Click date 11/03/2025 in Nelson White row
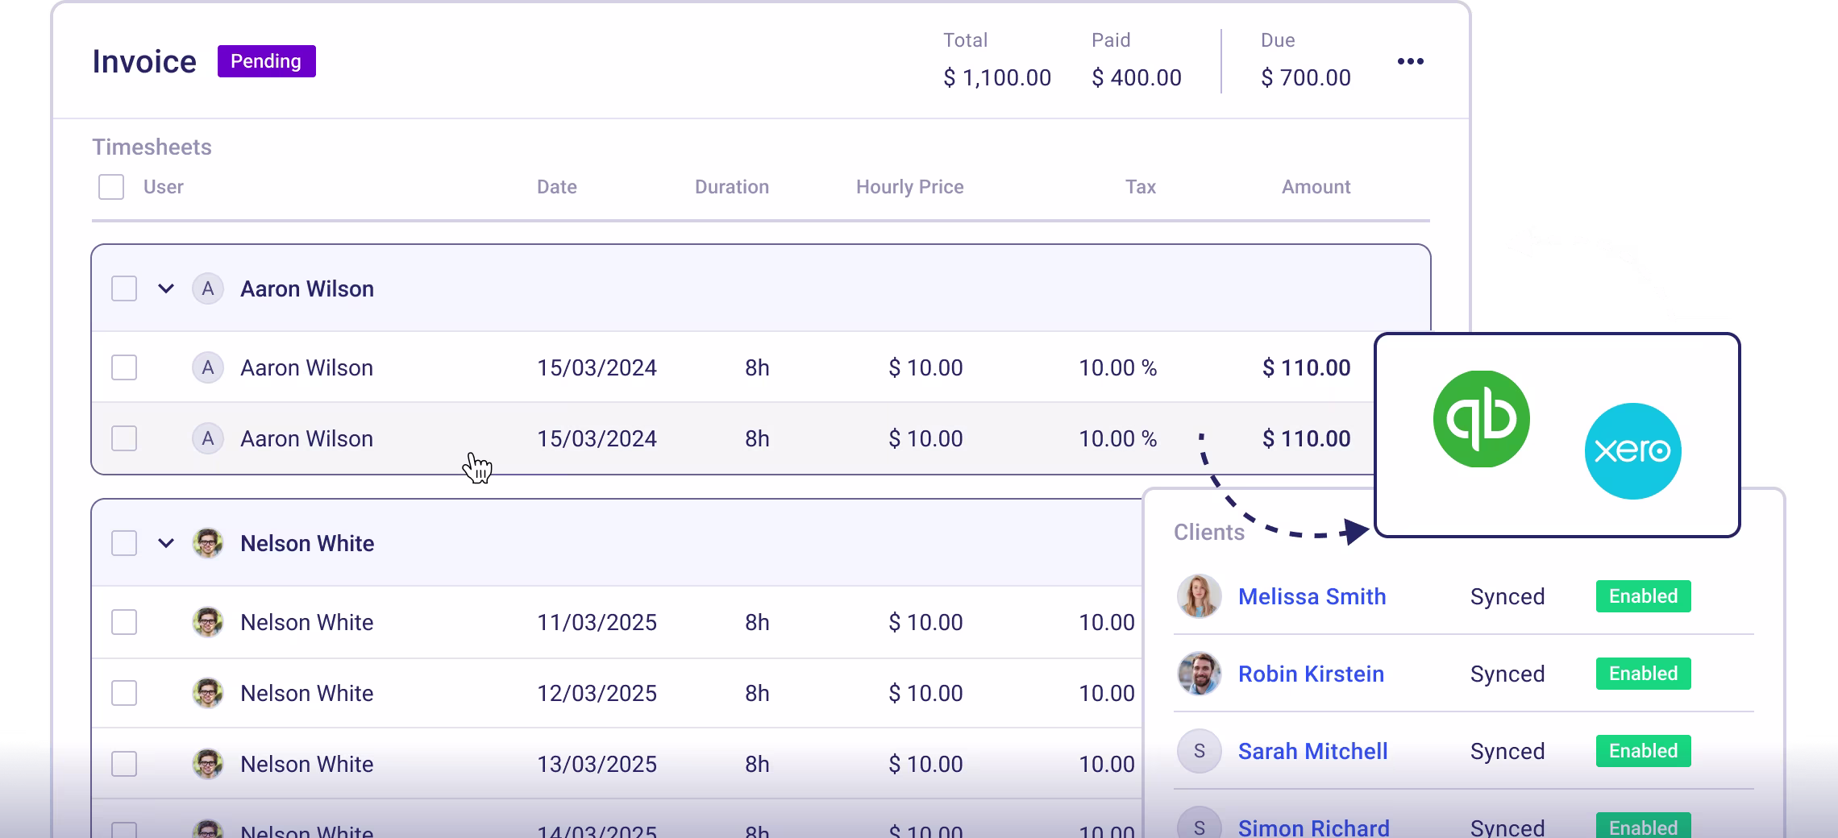Image resolution: width=1838 pixels, height=838 pixels. point(597,622)
